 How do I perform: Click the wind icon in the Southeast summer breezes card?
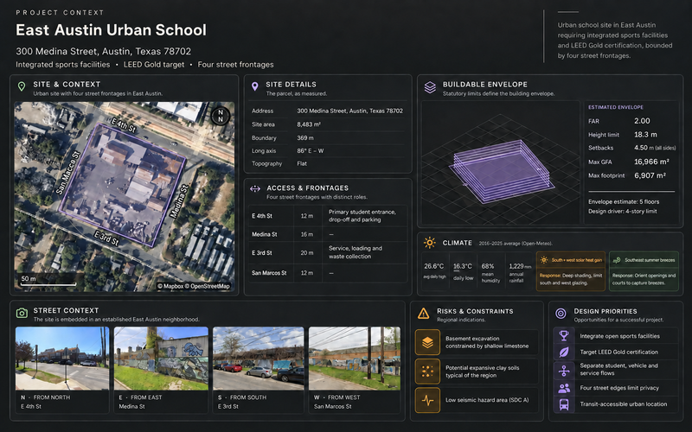point(617,260)
